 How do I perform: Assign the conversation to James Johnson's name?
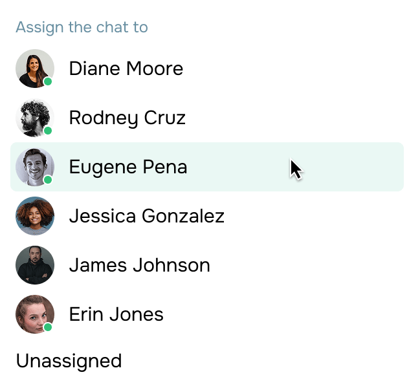pos(139,265)
